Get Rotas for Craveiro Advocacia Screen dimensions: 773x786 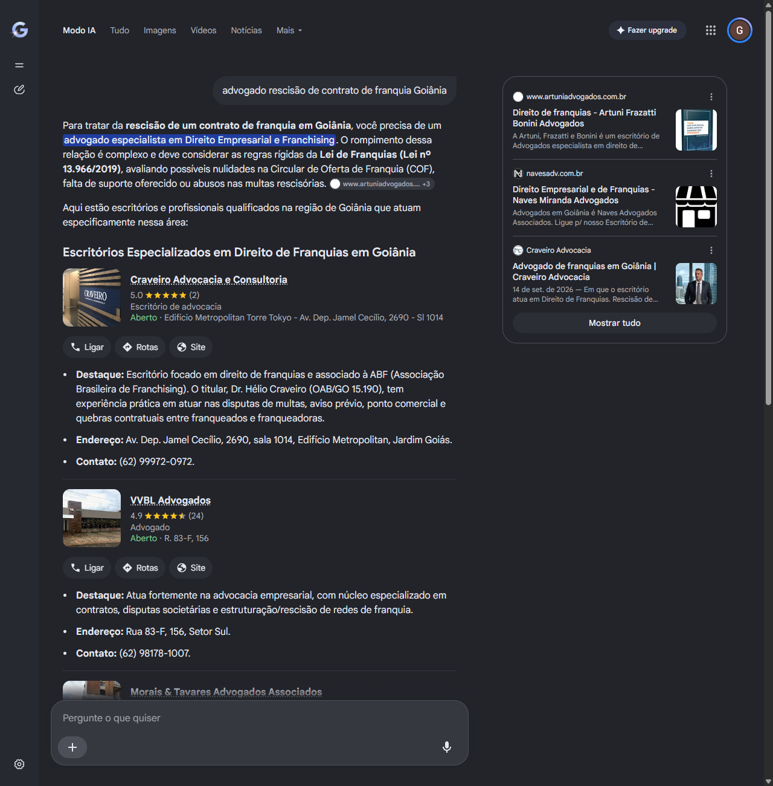pos(140,347)
